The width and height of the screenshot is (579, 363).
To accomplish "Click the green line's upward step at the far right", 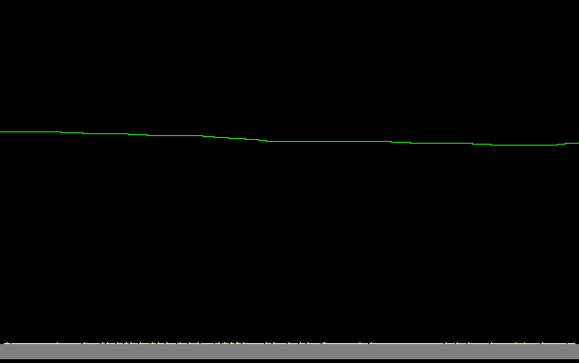I will (562, 144).
